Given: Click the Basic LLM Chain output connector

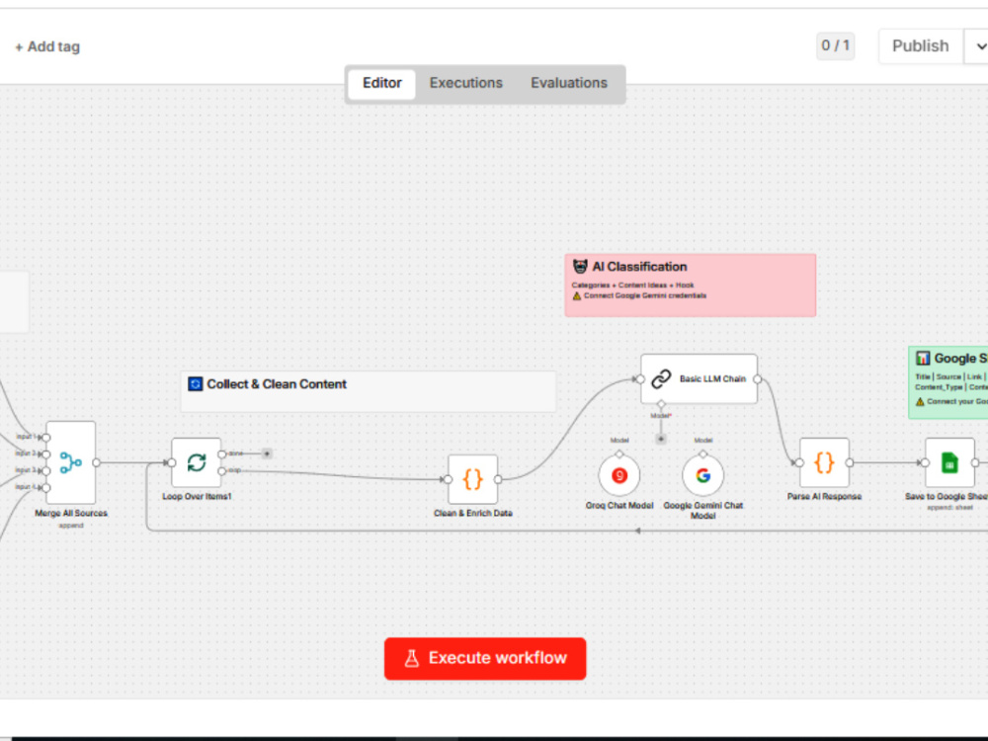Looking at the screenshot, I should click(x=758, y=379).
